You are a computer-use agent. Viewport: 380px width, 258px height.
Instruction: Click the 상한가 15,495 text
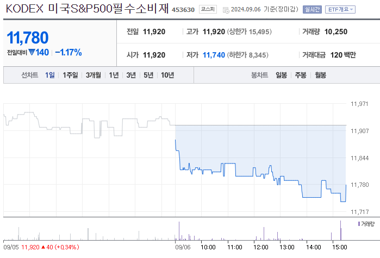(249, 32)
